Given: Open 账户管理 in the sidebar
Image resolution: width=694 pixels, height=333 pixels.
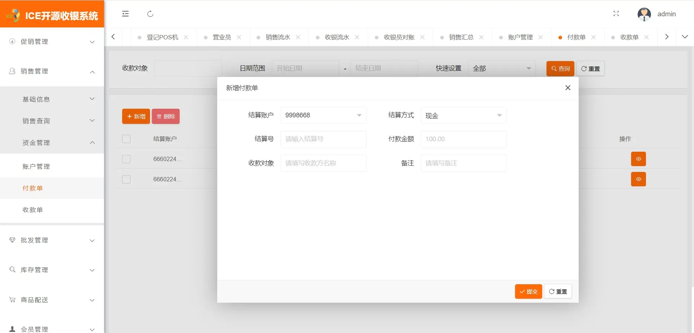Looking at the screenshot, I should click(52, 166).
